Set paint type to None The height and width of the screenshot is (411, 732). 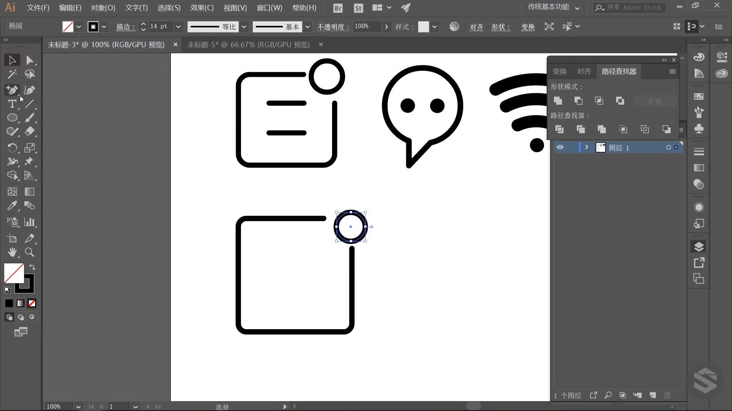tap(32, 303)
